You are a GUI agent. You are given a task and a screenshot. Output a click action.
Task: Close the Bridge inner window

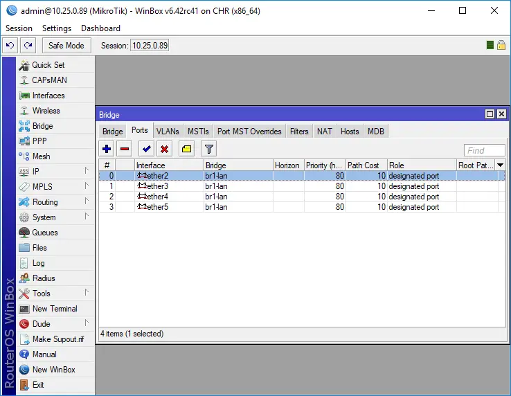click(501, 114)
